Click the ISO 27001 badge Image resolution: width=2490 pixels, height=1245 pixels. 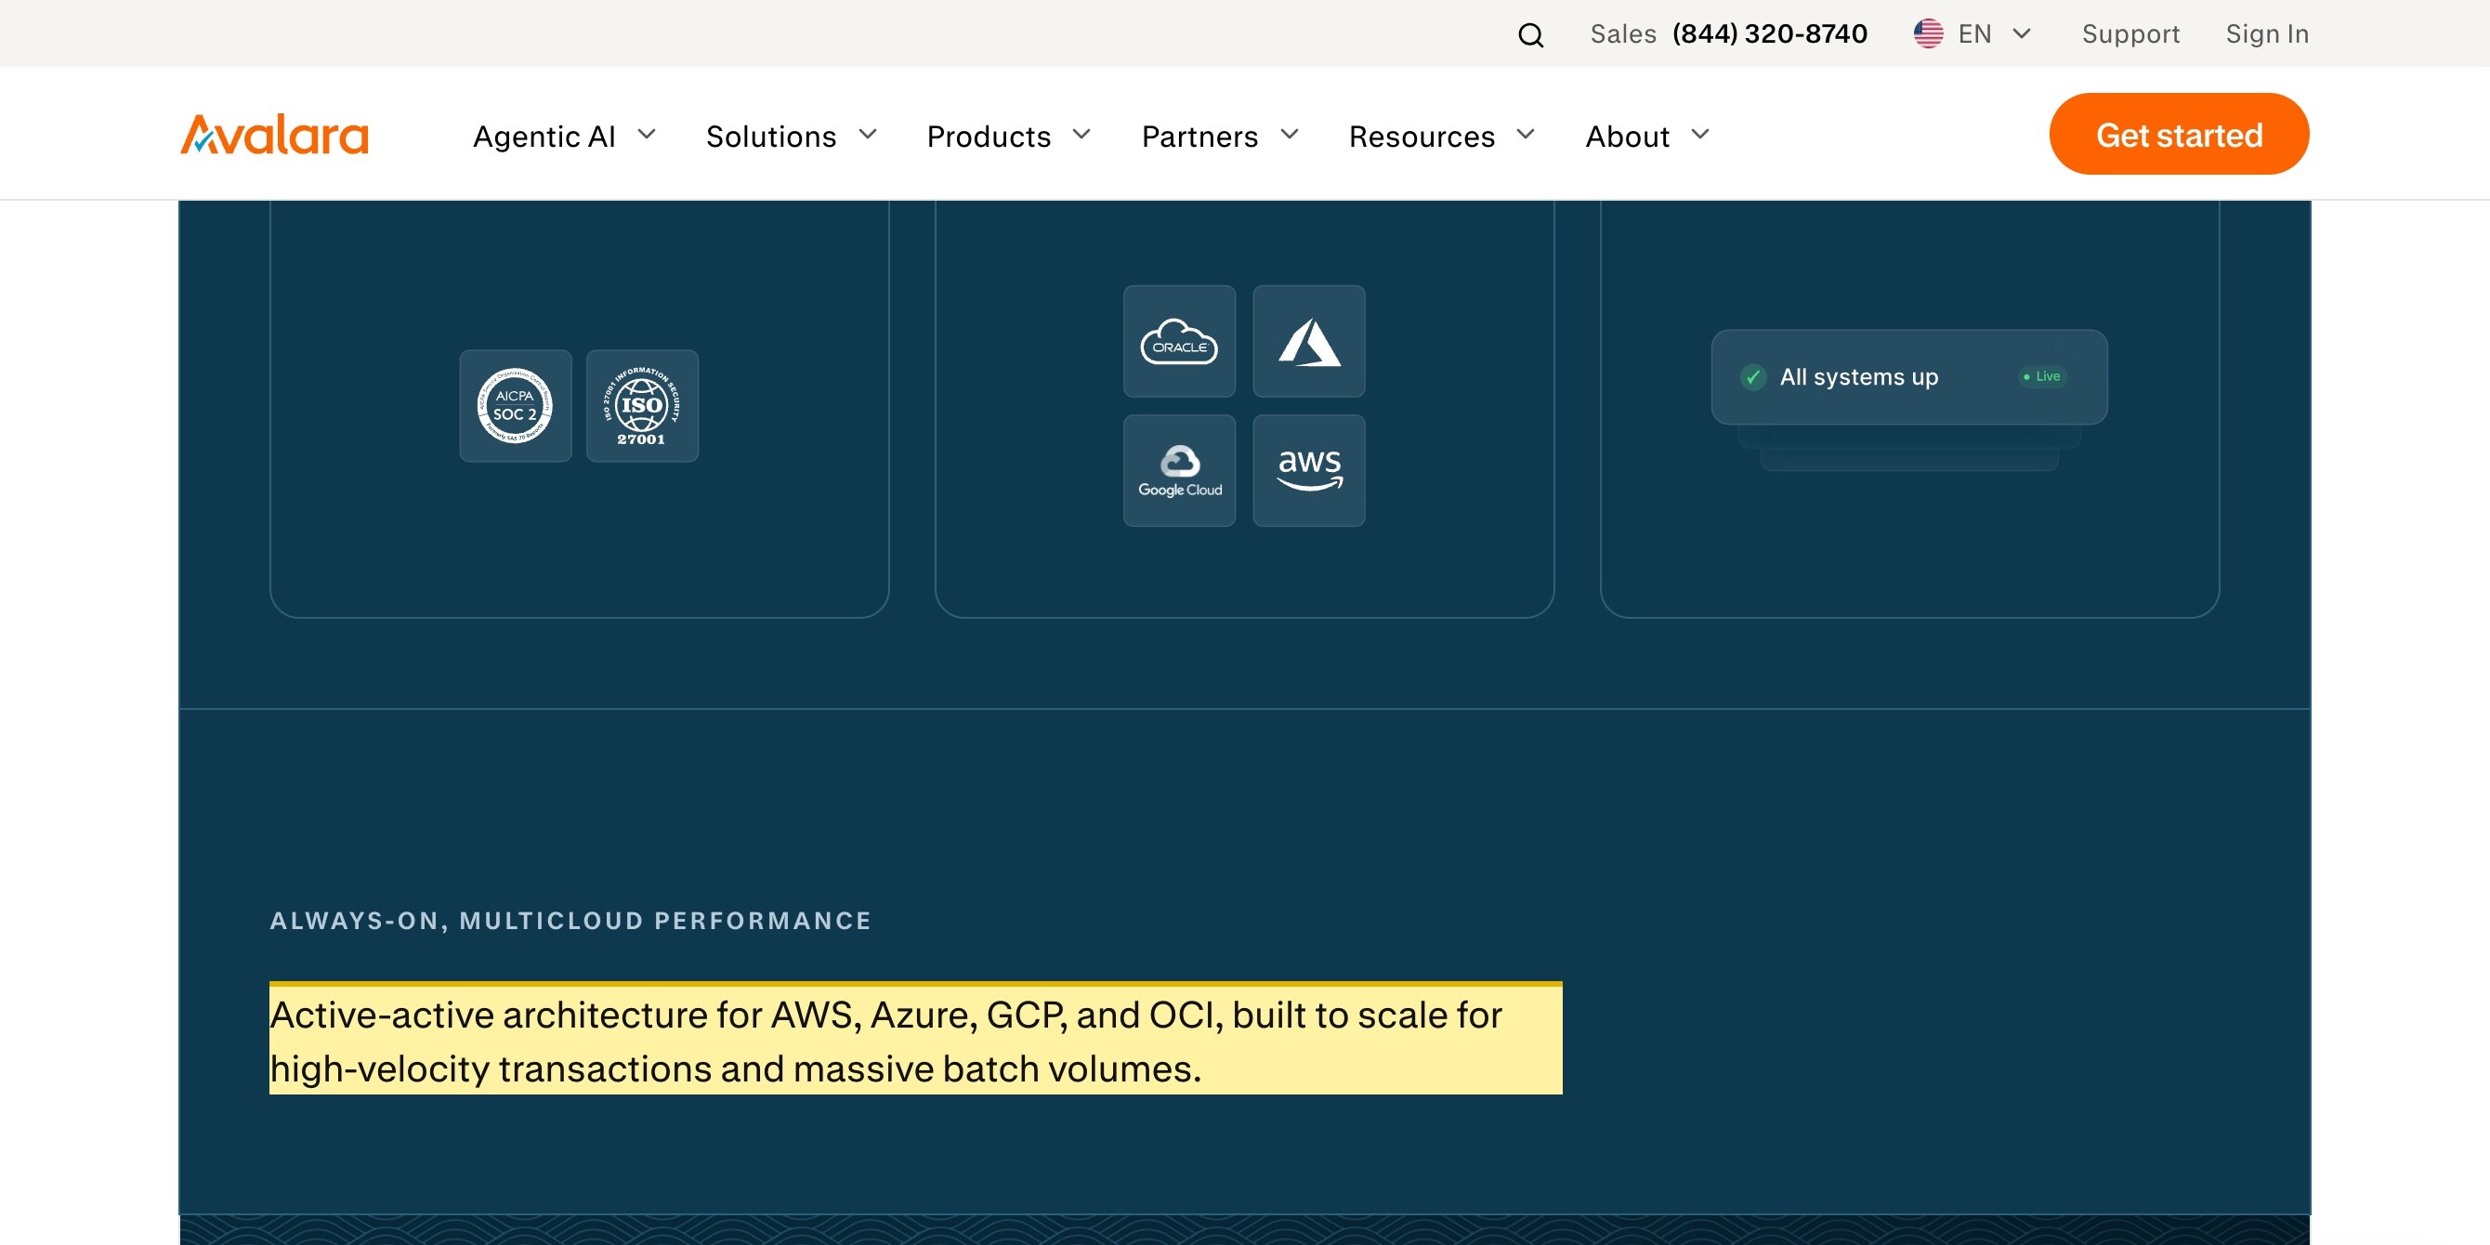pos(642,406)
